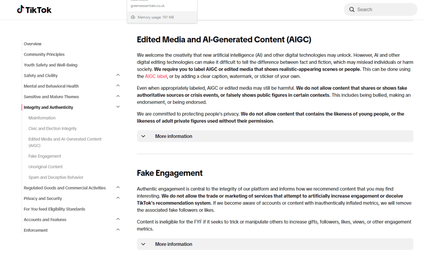This screenshot has width=424, height=257.
Task: Expand Privacy and Security chevron
Action: 118,198
